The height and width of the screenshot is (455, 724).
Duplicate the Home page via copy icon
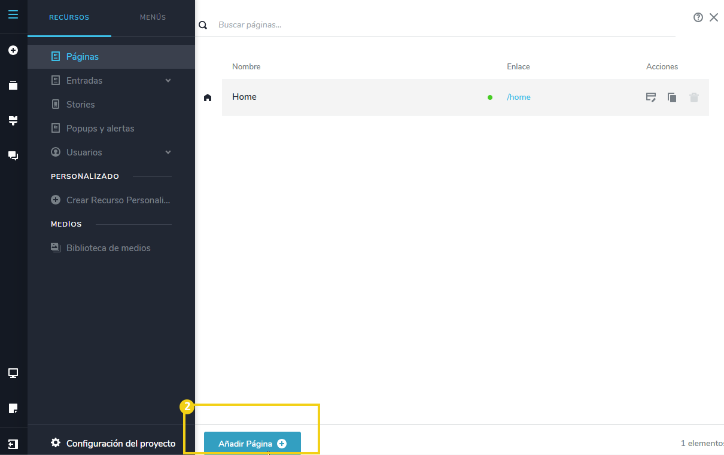click(x=673, y=97)
